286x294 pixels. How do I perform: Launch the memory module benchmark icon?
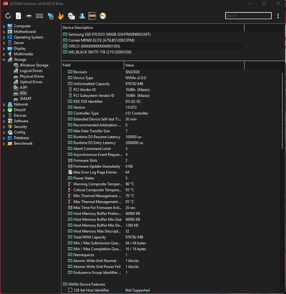point(39,16)
